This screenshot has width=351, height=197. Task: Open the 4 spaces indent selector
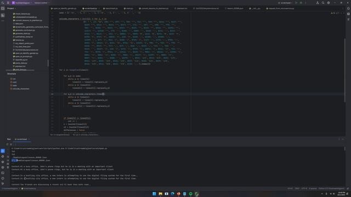313,188
